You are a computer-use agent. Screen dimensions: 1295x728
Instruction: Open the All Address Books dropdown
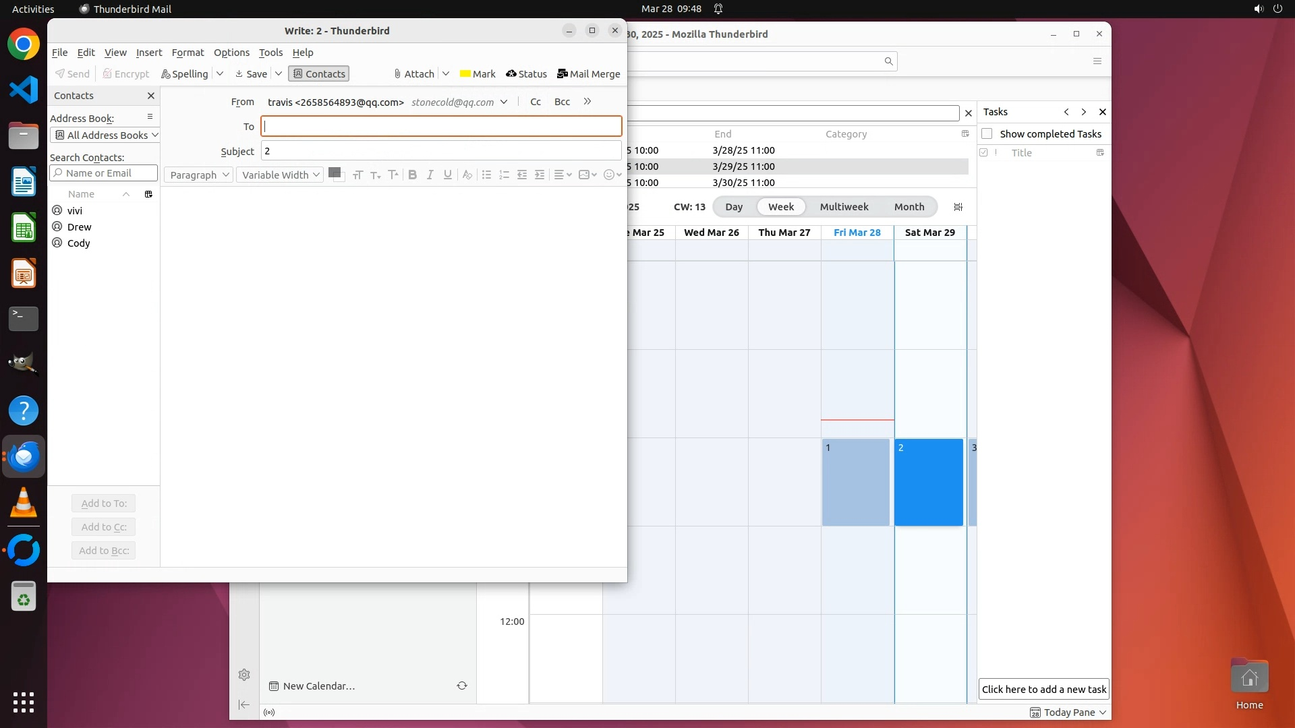pyautogui.click(x=105, y=135)
